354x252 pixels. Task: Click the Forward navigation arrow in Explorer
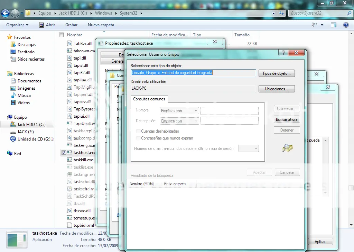pyautogui.click(x=15, y=13)
